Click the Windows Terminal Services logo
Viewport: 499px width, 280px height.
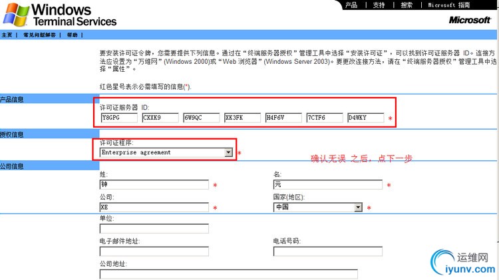coord(59,15)
